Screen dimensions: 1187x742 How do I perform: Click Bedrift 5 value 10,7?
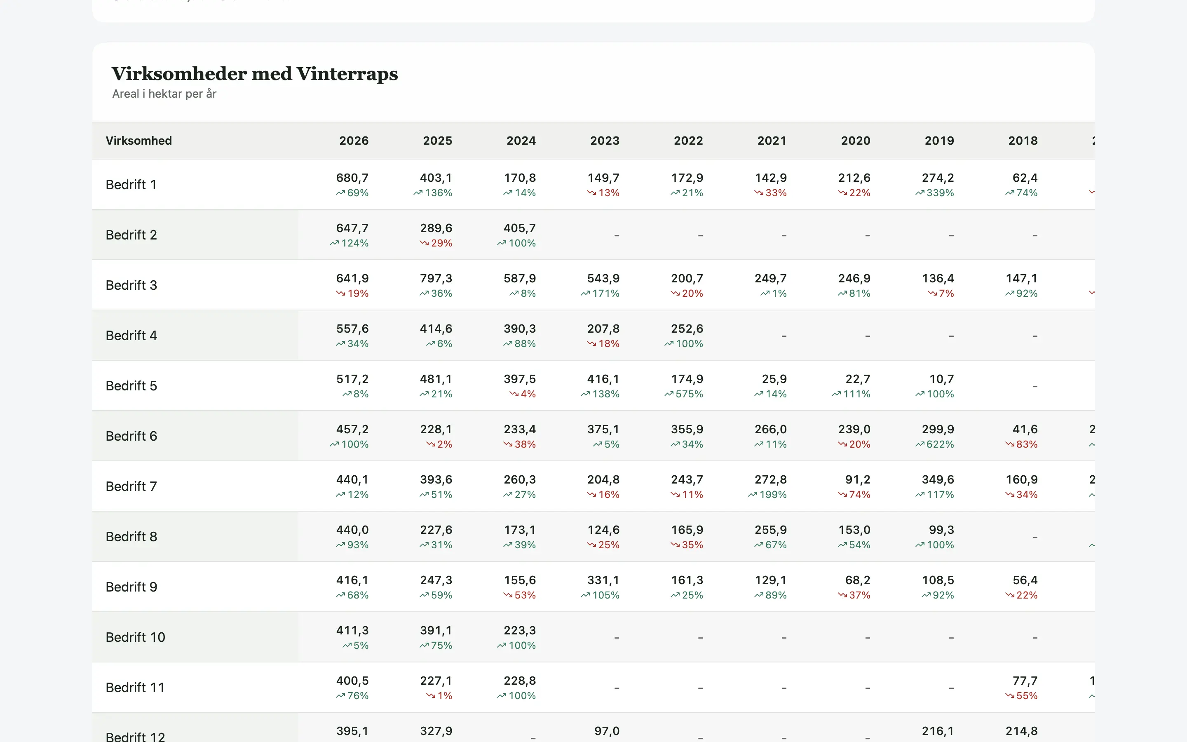tap(942, 379)
